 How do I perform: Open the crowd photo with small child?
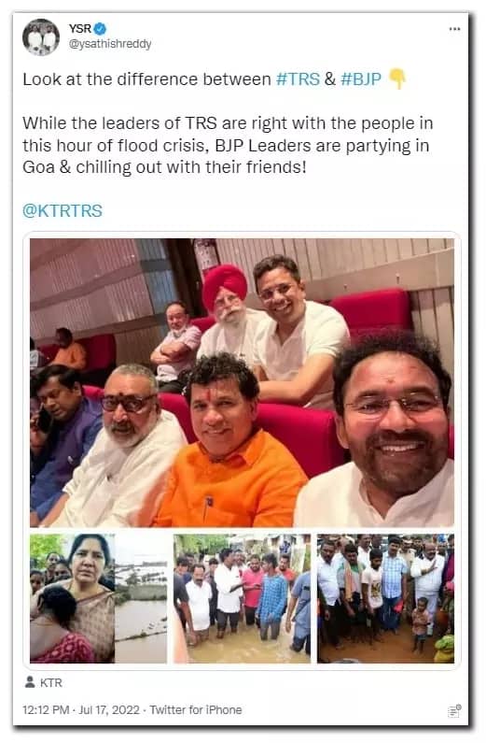(386, 598)
